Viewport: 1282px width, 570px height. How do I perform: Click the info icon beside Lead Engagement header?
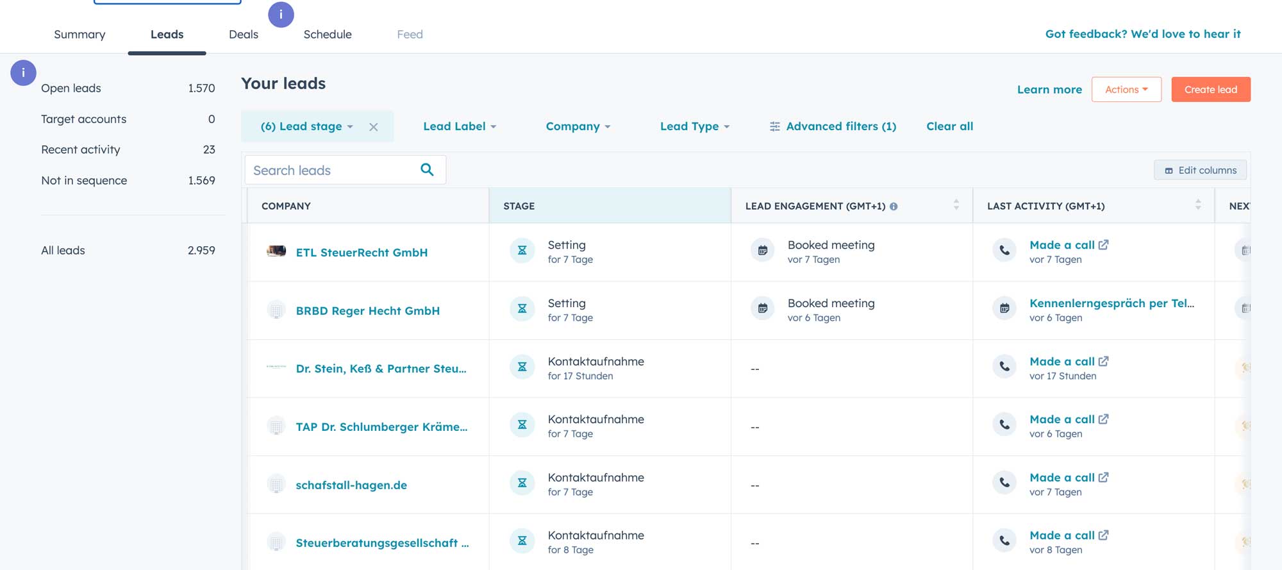click(894, 206)
